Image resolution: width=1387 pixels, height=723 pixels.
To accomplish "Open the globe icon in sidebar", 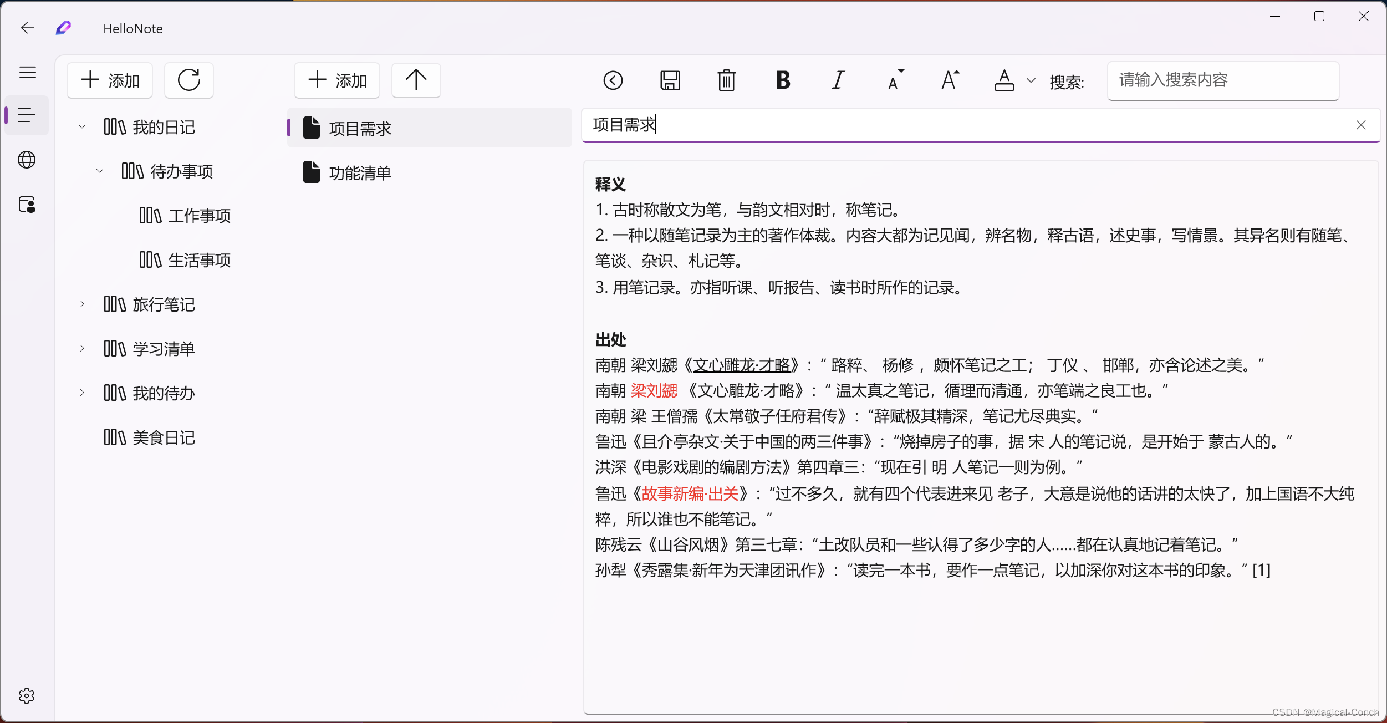I will (x=27, y=160).
